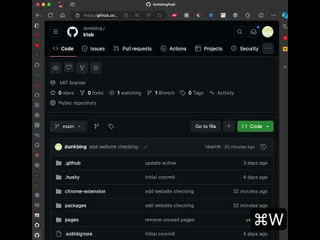
Task: Star the repository with the star button
Action: point(96,68)
